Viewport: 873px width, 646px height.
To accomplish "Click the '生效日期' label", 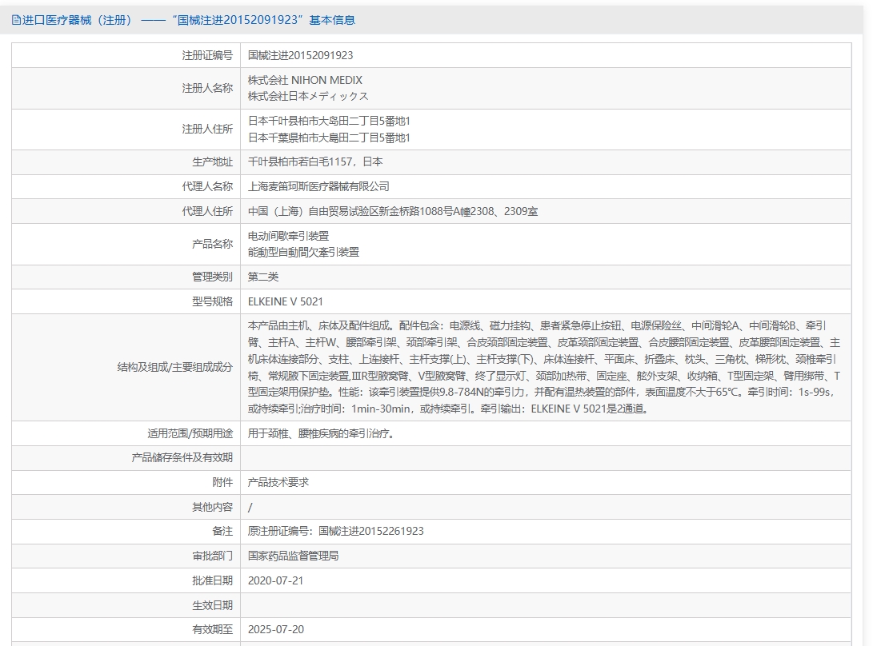I will (x=212, y=605).
